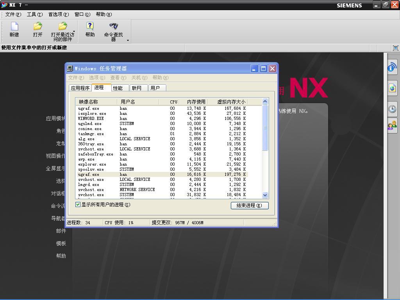Screen dimensions: 400x300
Task: Click 进程数: 34 status bar entry
Action: (x=79, y=223)
